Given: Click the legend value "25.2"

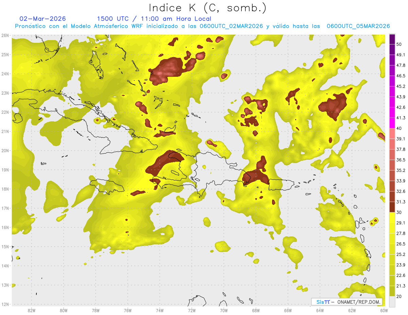Looking at the screenshot, I should click(x=401, y=254).
